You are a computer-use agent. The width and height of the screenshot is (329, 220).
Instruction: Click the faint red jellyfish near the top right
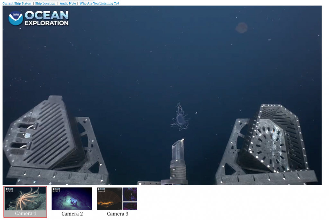coord(241,28)
